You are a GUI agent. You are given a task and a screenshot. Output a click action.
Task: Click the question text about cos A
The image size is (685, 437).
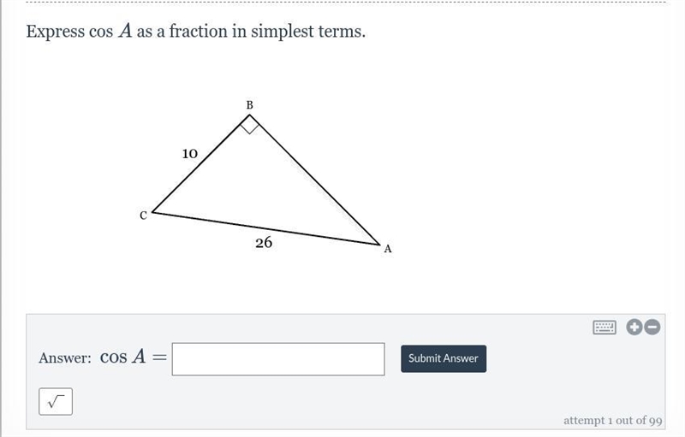(196, 32)
